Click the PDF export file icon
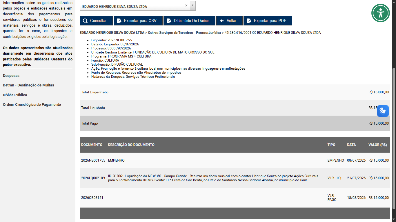The image size is (396, 222). pyautogui.click(x=249, y=21)
